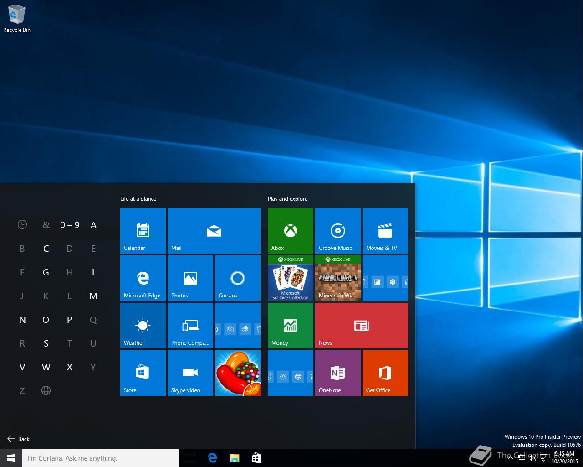Jump to apps starting with G
This screenshot has width=583, height=467.
(46, 272)
